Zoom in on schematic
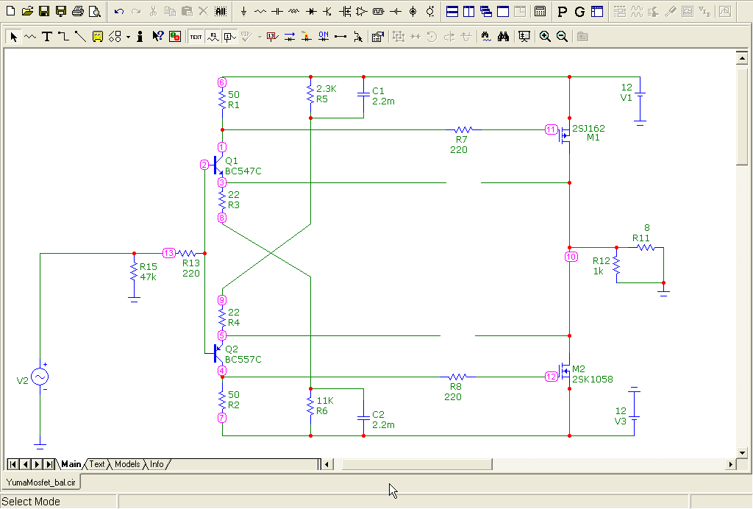 coord(545,37)
